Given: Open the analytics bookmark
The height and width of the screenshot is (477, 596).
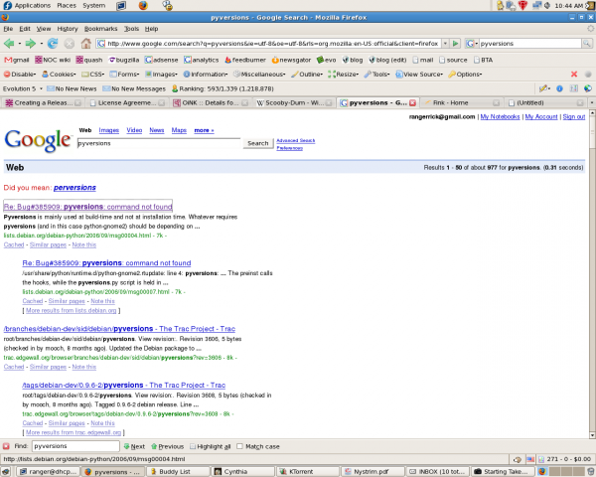Looking at the screenshot, I should 201,60.
